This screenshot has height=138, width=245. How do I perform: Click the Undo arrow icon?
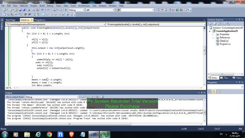pos(42,10)
